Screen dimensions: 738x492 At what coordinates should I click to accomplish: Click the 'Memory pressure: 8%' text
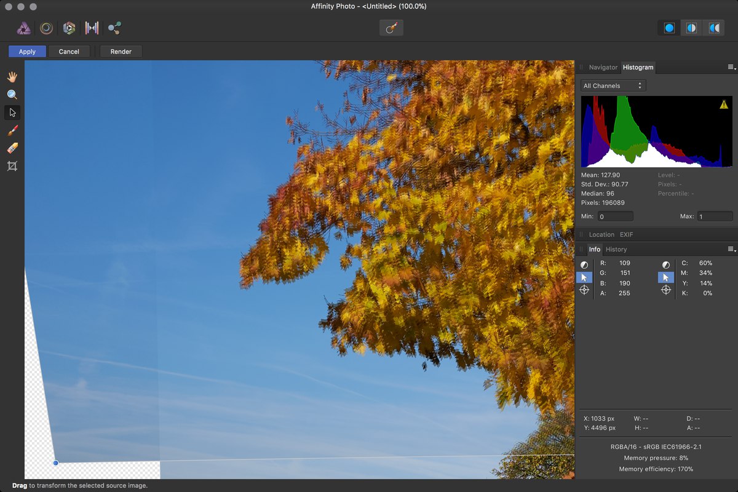[x=656, y=458]
